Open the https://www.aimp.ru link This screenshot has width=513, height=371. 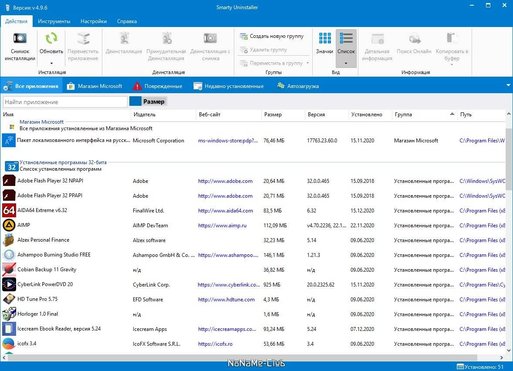pyautogui.click(x=222, y=226)
